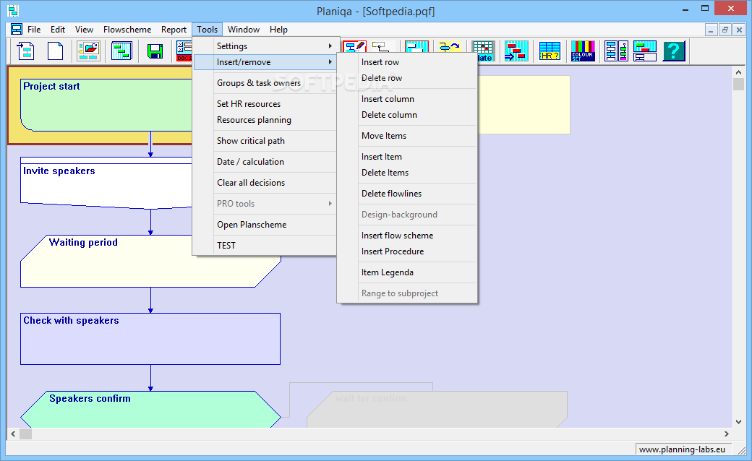The width and height of the screenshot is (752, 461).
Task: Click the red bars Gantt arrow icon
Action: tap(516, 51)
